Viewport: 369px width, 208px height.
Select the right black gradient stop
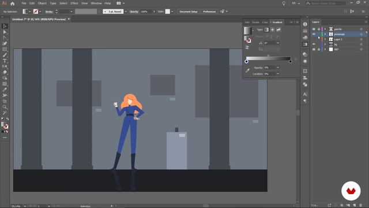click(x=290, y=62)
